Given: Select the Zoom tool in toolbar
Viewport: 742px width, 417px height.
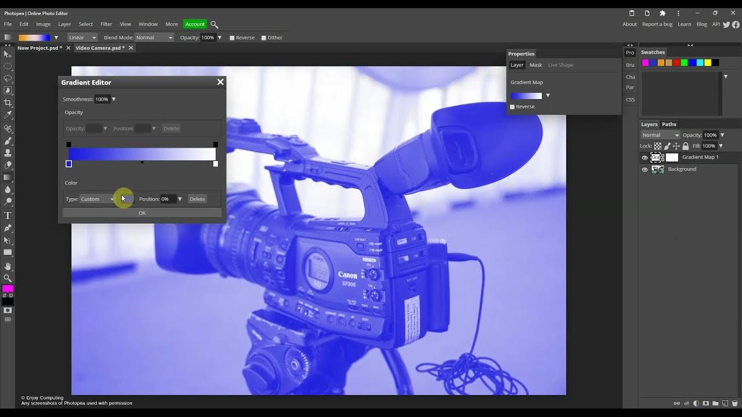Looking at the screenshot, I should click(8, 278).
